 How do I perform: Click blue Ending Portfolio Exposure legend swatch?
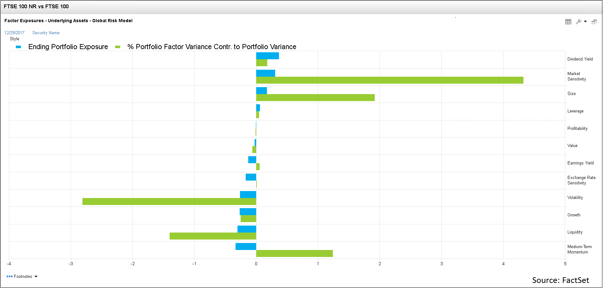click(18, 47)
